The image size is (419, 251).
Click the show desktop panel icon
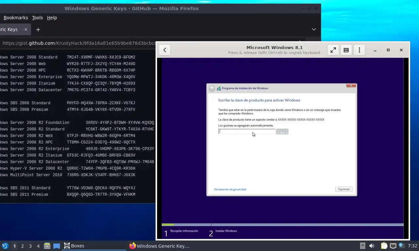click(x=57, y=246)
